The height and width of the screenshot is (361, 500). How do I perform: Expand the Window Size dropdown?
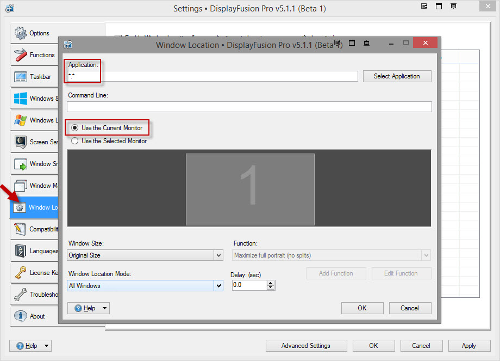(218, 255)
